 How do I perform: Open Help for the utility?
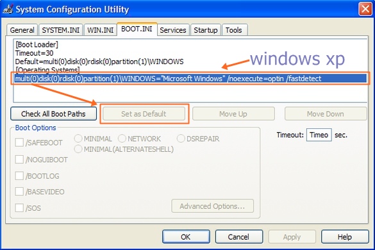(345, 237)
